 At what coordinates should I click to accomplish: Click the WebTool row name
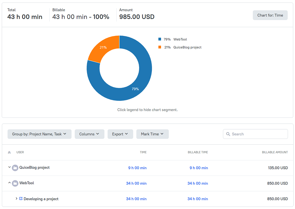click(27, 183)
